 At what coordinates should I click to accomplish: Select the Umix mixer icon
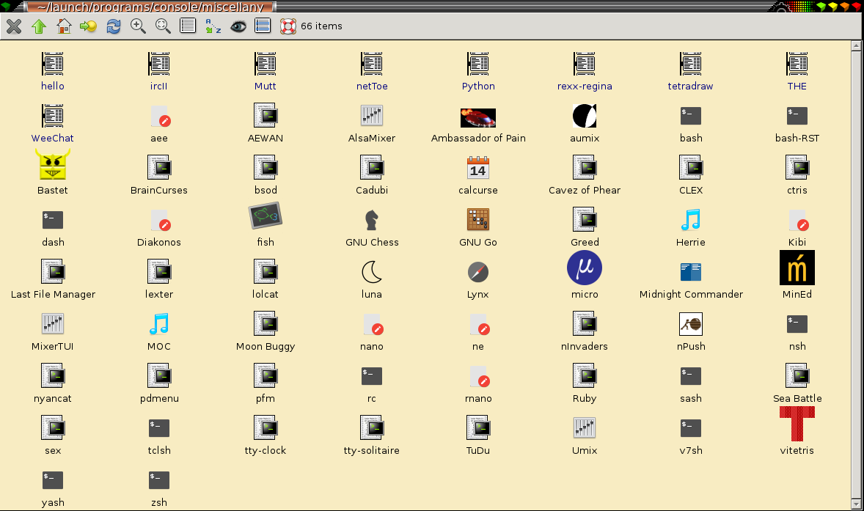tap(585, 428)
